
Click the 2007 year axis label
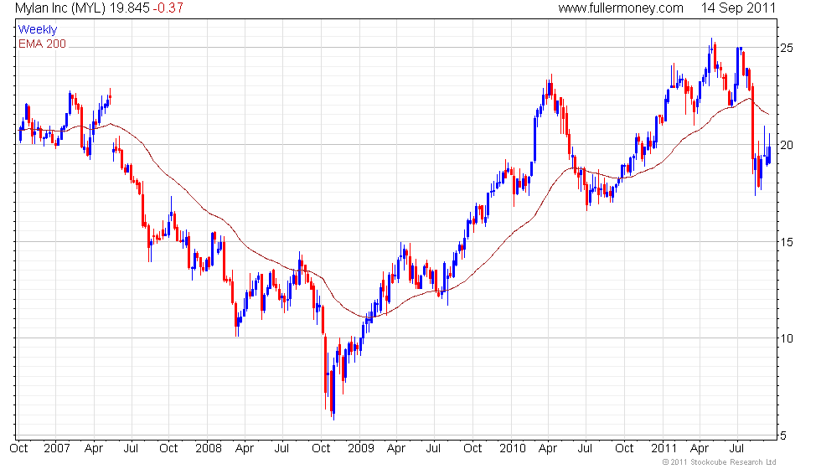point(57,449)
